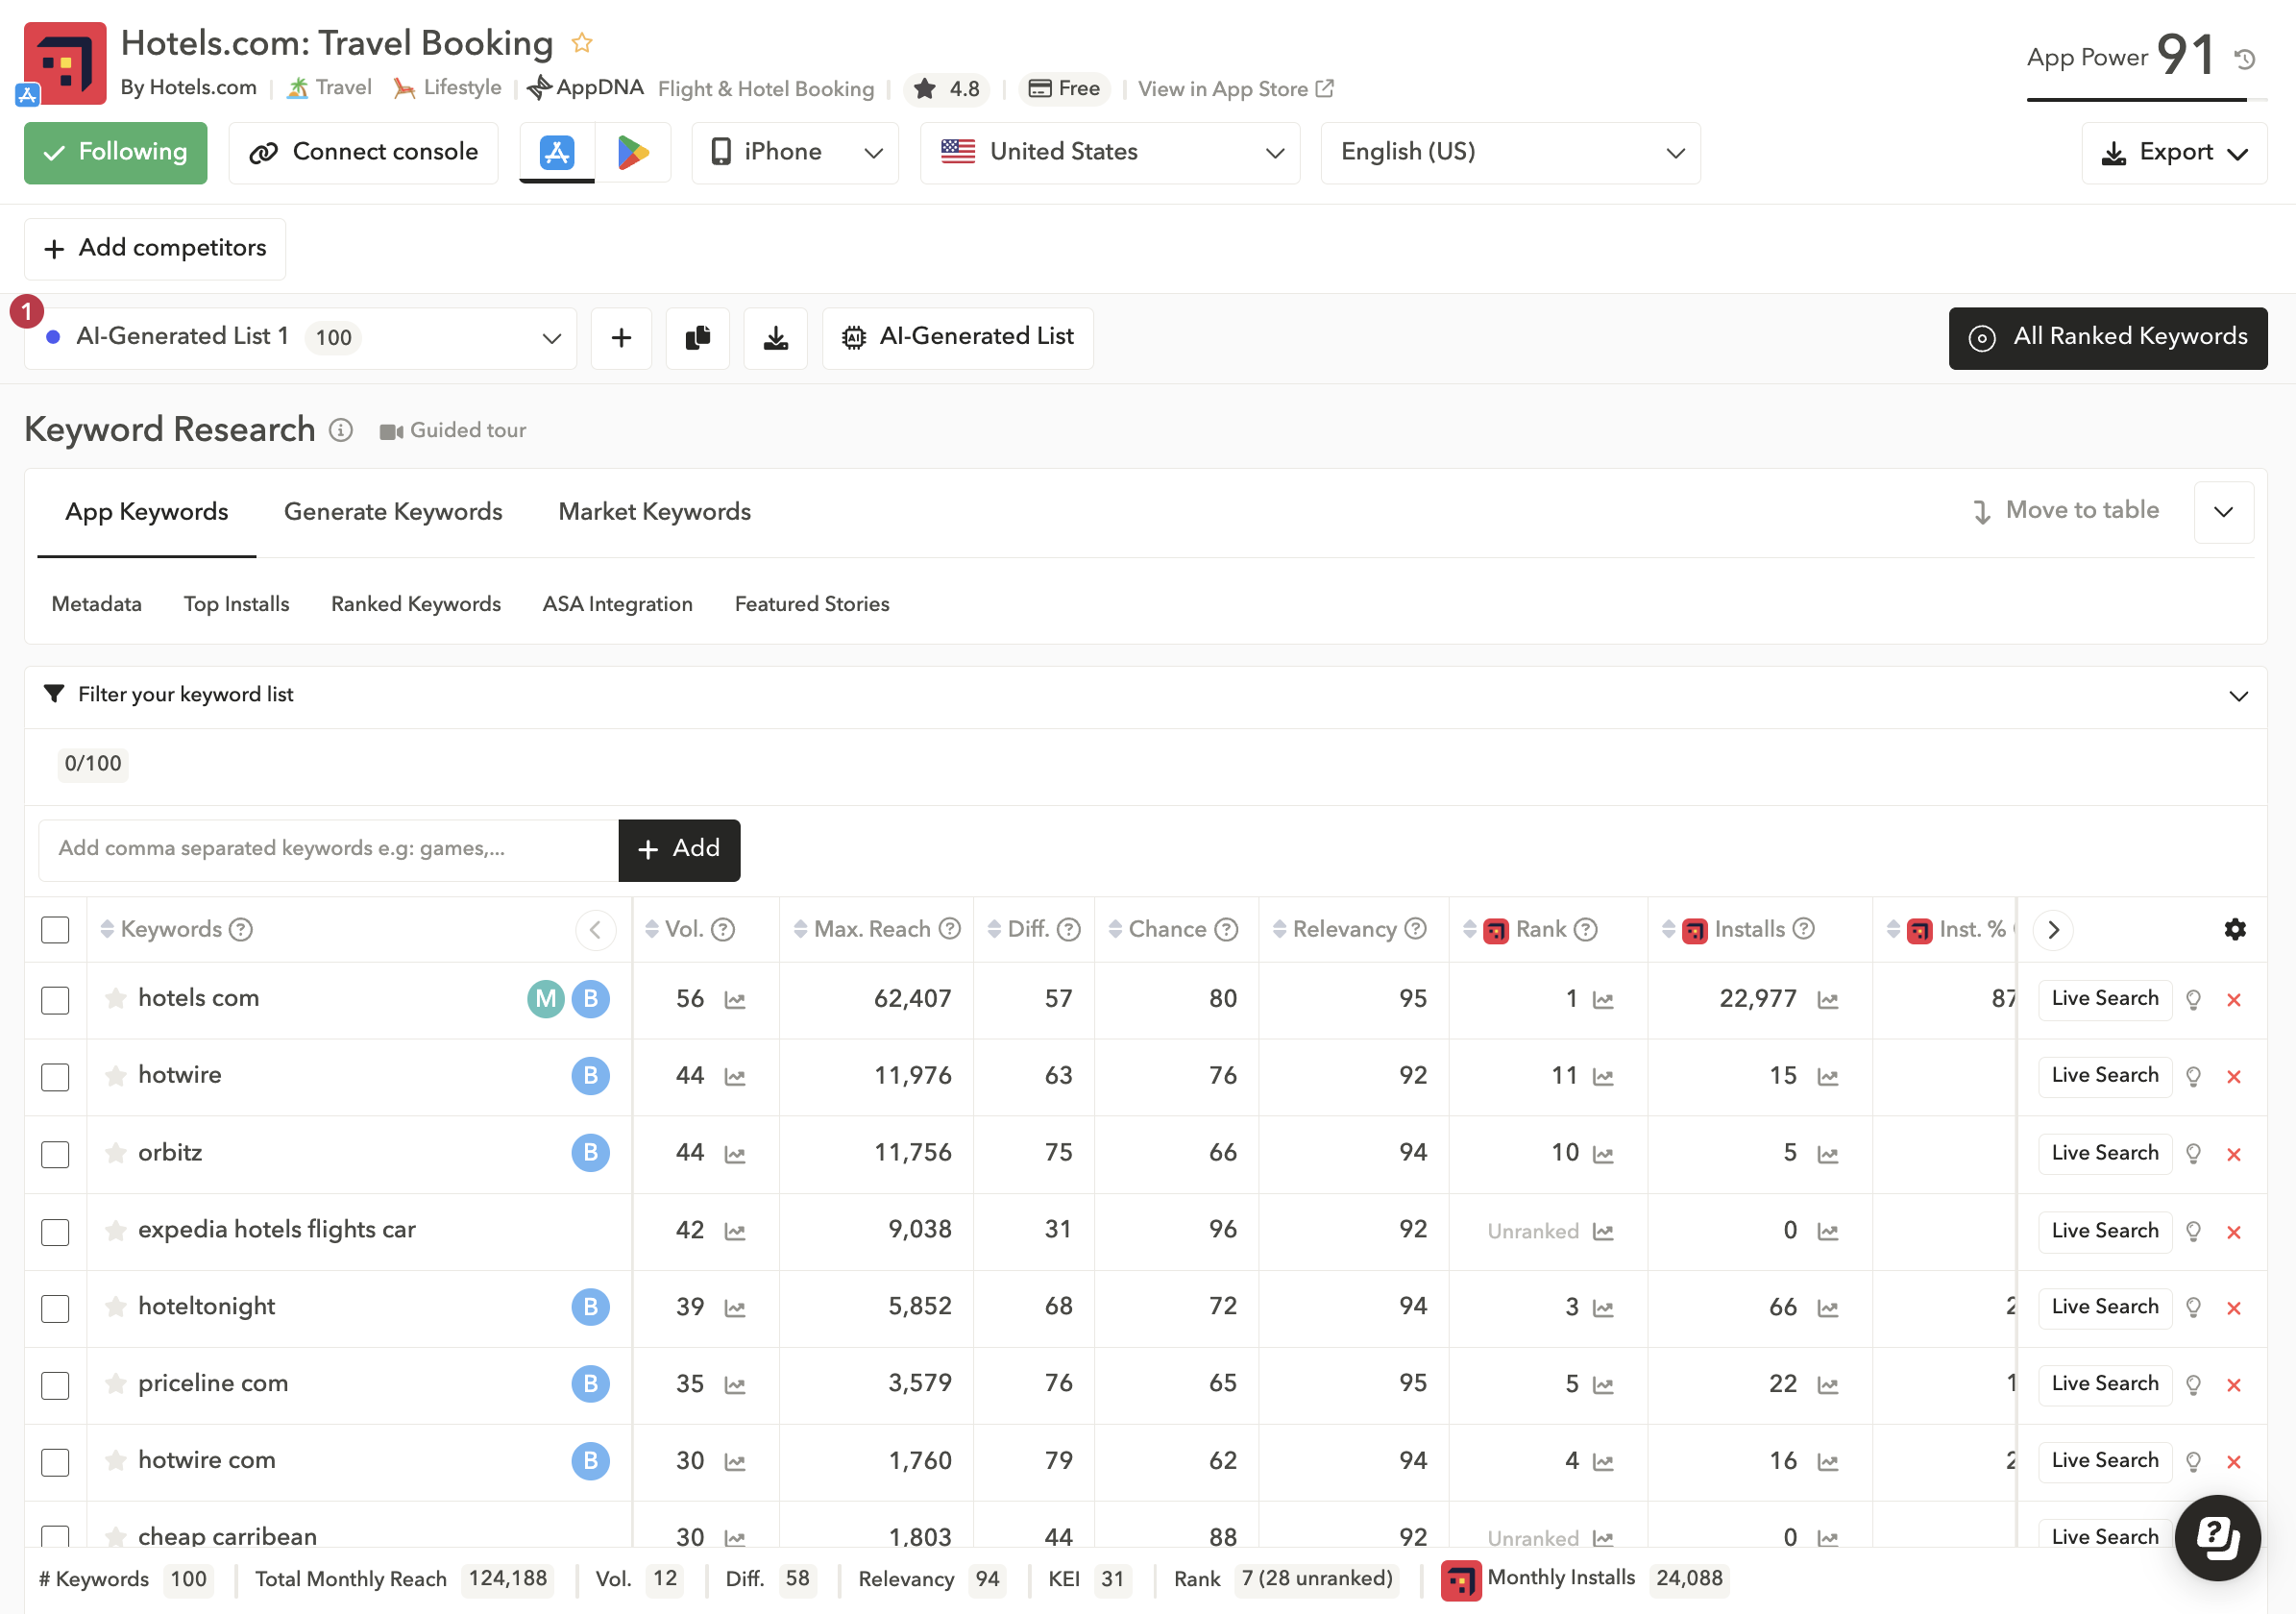Download the keyword list icon
This screenshot has width=2296, height=1614.
pos(775,338)
